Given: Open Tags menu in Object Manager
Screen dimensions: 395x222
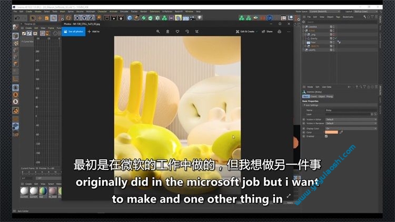Looking at the screenshot, I should (x=338, y=17).
